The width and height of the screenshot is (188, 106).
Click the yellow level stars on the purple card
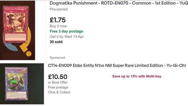[x=22, y=72]
